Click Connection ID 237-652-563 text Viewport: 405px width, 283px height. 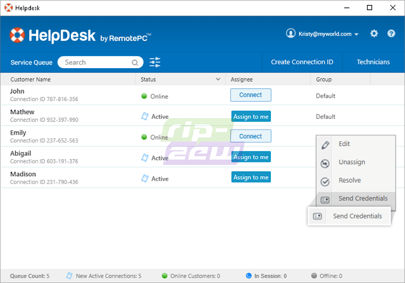[x=44, y=140]
